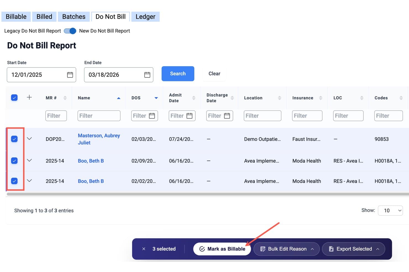The image size is (409, 272).
Task: Switch to the Ledger tab
Action: click(145, 17)
